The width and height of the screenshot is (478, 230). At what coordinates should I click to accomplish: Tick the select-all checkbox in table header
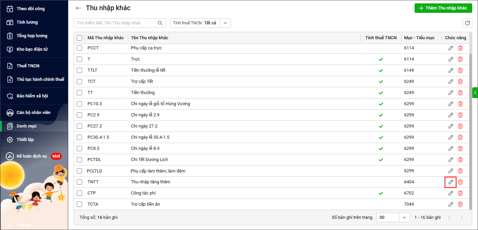(x=79, y=38)
